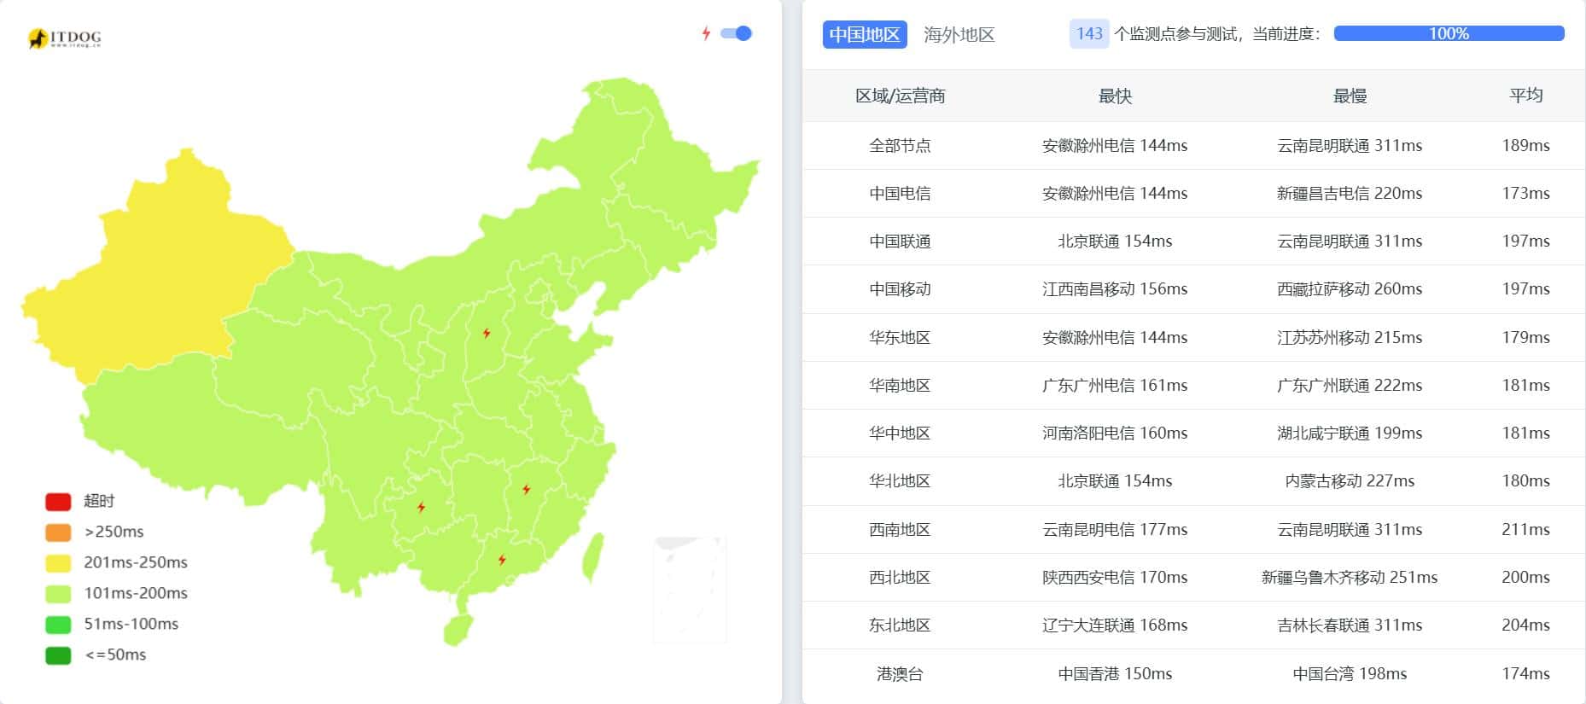Click the lightning marker in Shanxi province
1586x704 pixels.
[487, 334]
